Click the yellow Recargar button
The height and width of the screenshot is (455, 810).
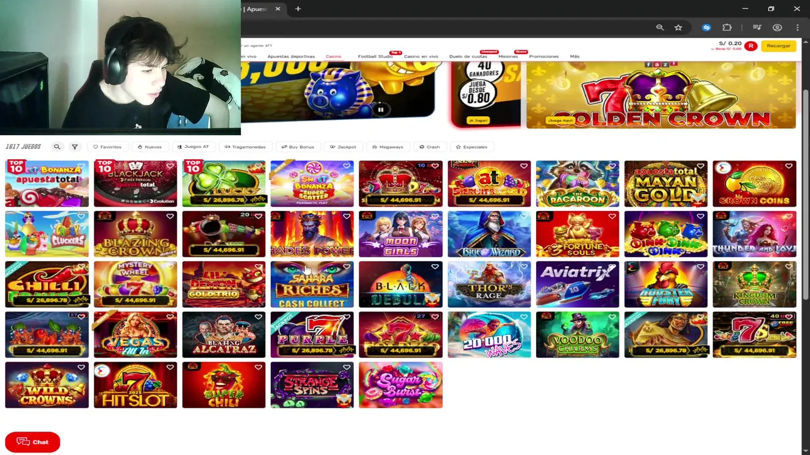point(778,46)
